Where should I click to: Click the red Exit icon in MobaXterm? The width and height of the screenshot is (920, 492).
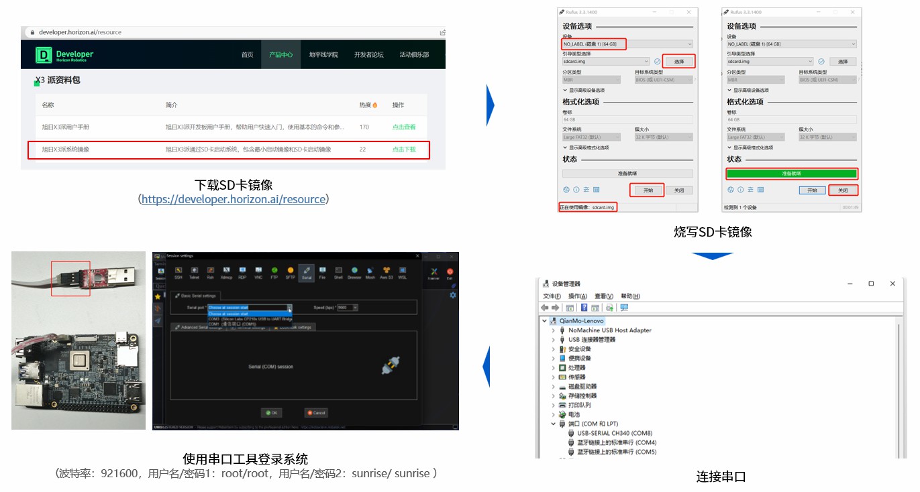click(450, 273)
